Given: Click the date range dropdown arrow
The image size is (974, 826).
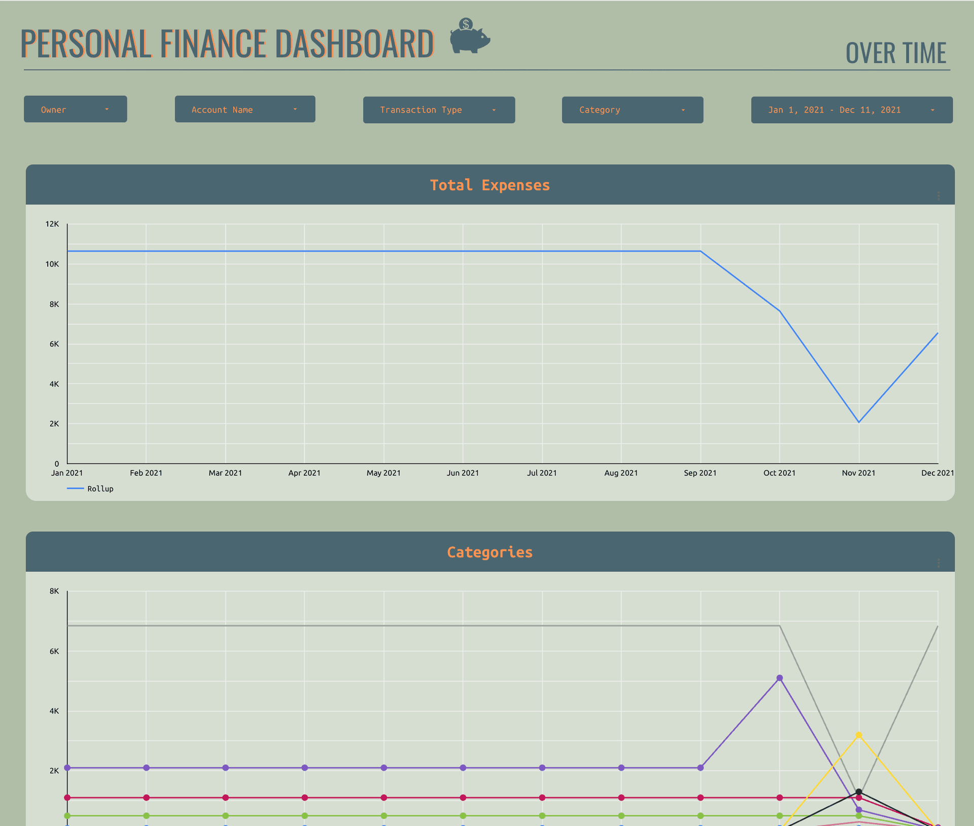Looking at the screenshot, I should pos(932,110).
